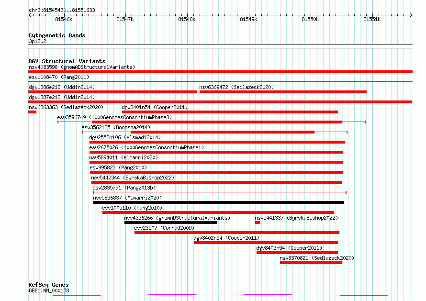
Task: Select the esv3562135 (Boomsma2014) label
Action: (x=116, y=127)
